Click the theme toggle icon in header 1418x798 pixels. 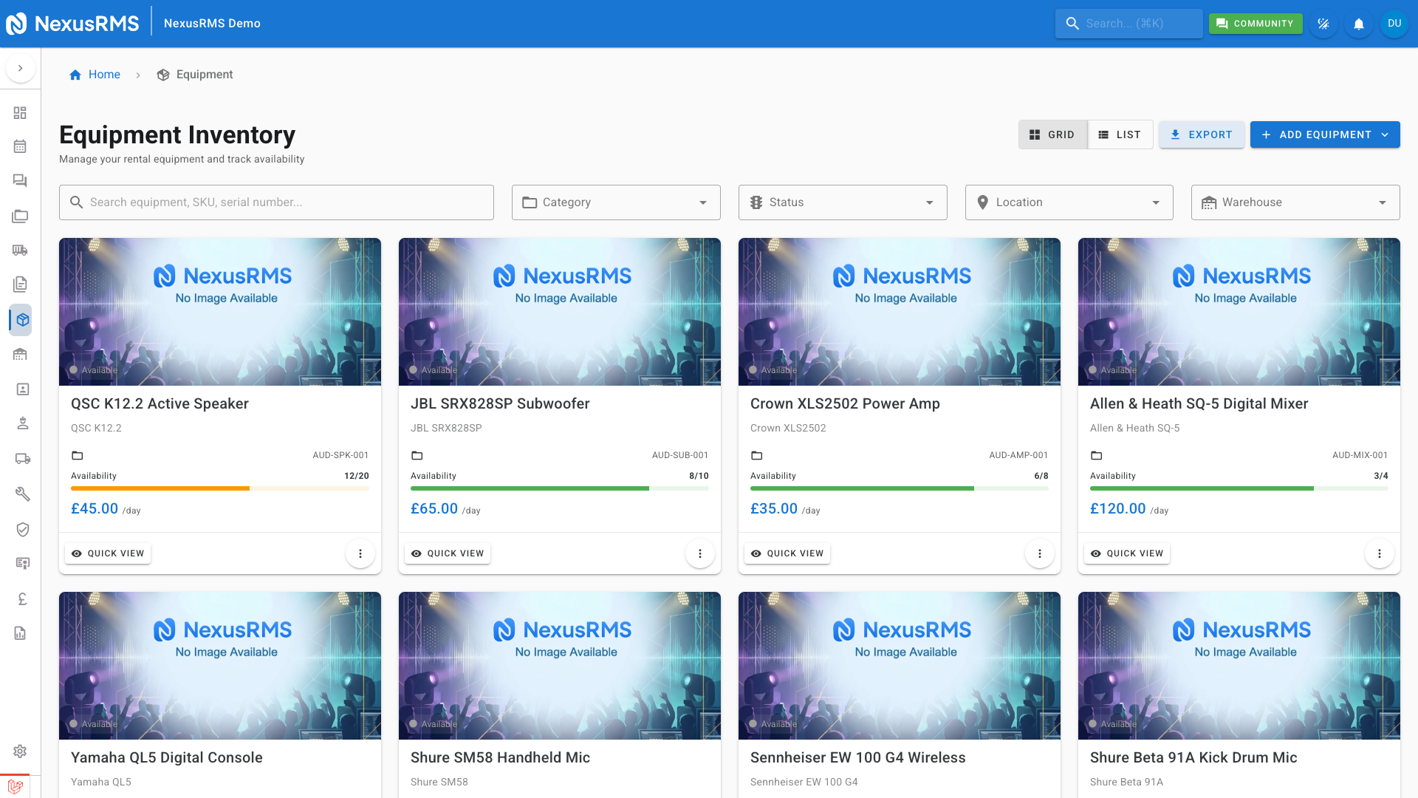(x=1323, y=24)
